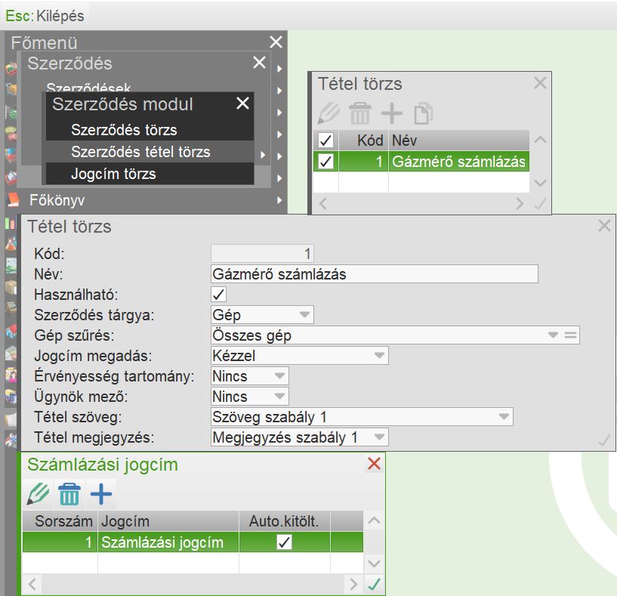This screenshot has height=596, width=617.
Task: Click left arrow at bottom of Számlázási jogcím
Action: click(32, 584)
